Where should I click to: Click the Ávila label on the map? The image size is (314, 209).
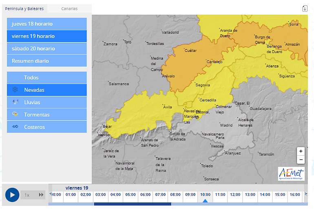[168, 107]
